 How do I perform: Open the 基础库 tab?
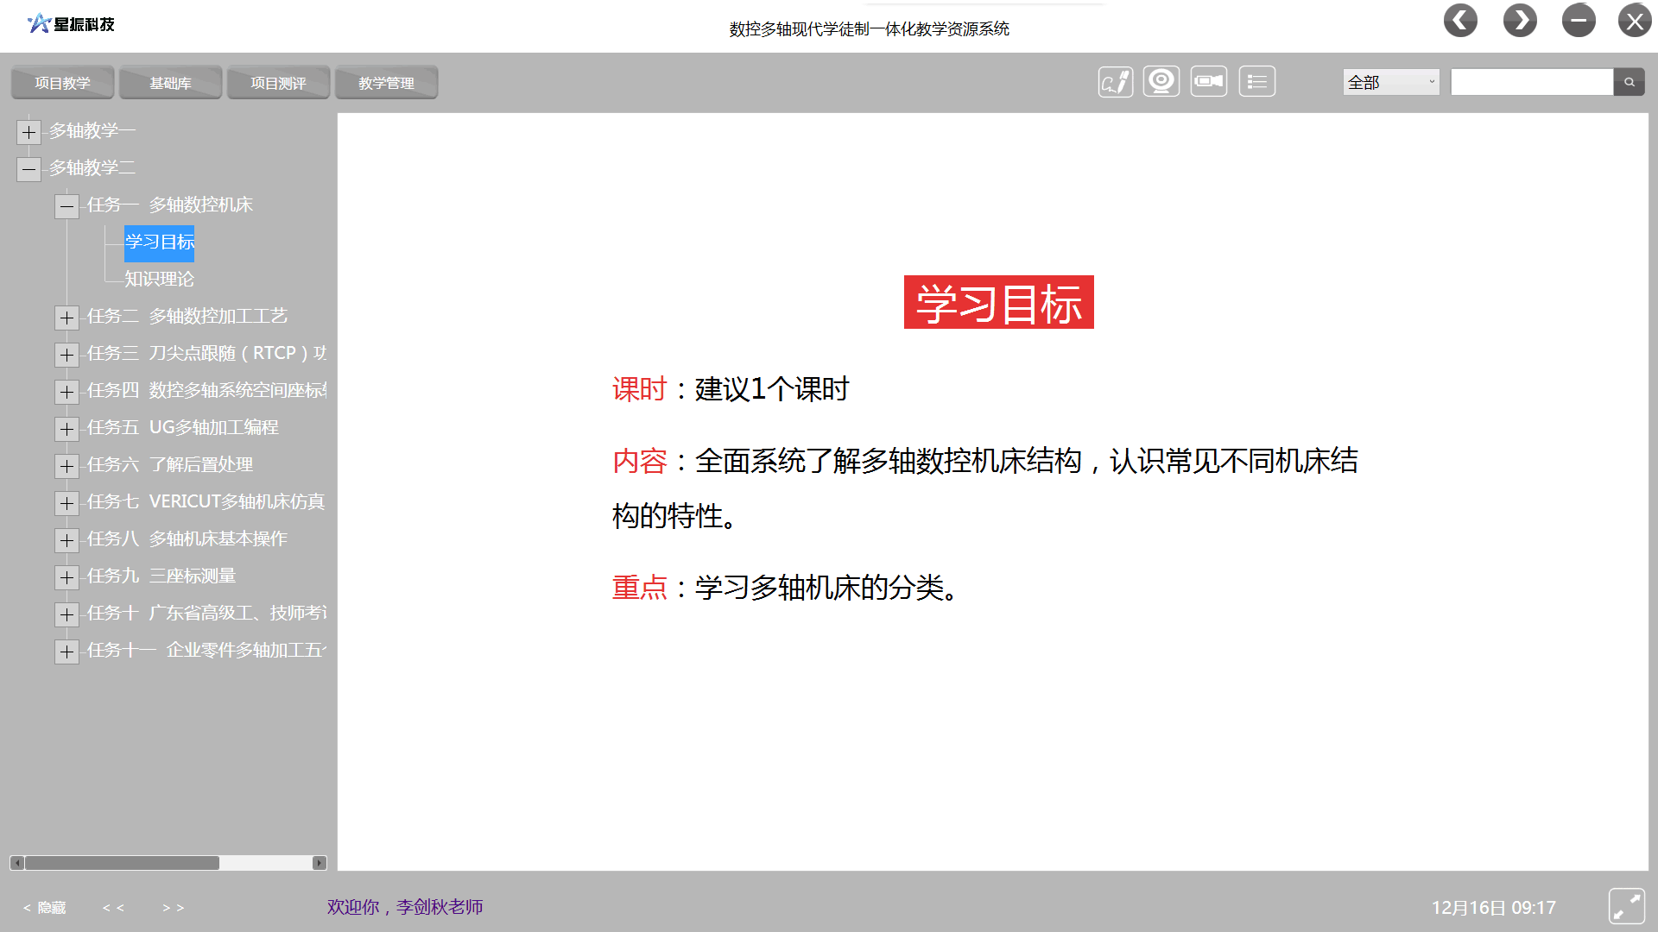point(170,83)
